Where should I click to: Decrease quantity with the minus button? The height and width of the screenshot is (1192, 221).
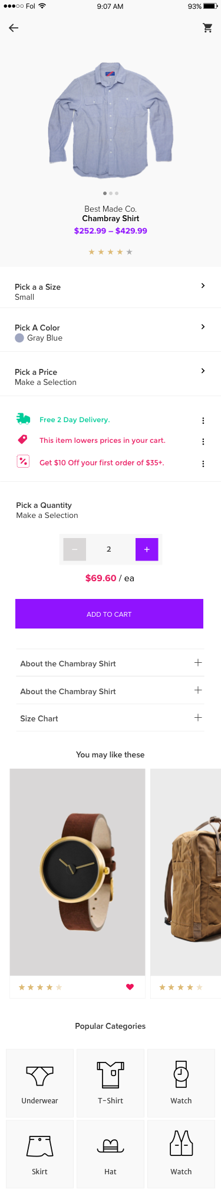[74, 549]
